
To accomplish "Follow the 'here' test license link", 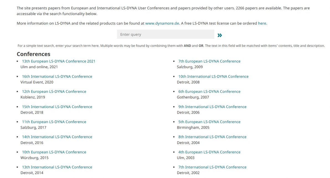I will click(262, 23).
